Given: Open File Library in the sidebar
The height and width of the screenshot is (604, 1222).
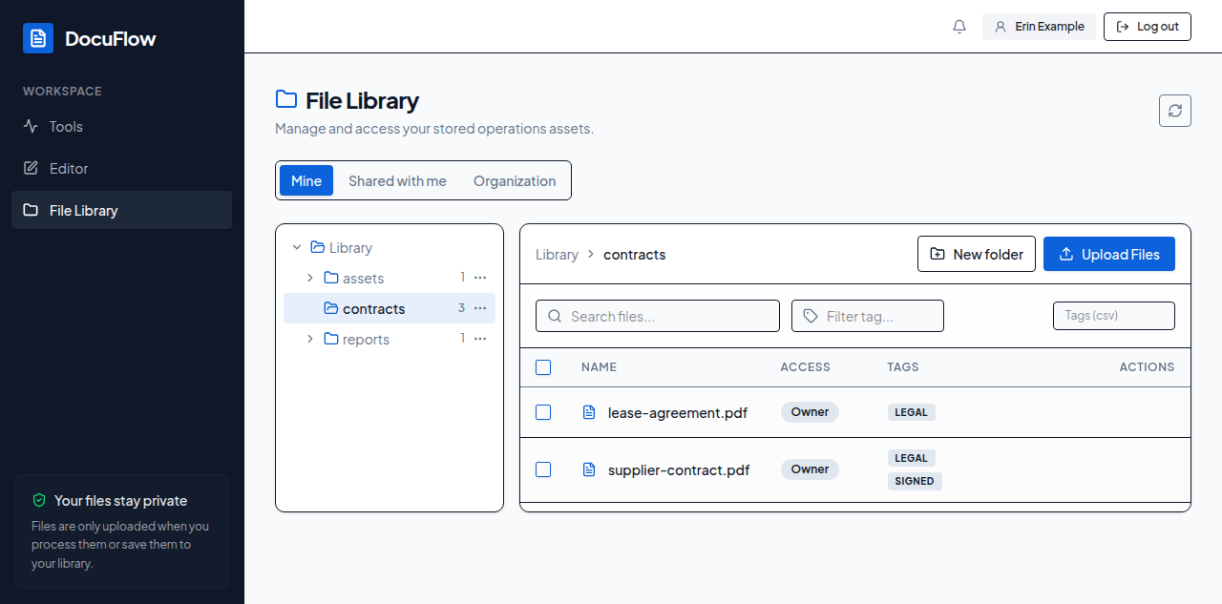Looking at the screenshot, I should (x=121, y=210).
